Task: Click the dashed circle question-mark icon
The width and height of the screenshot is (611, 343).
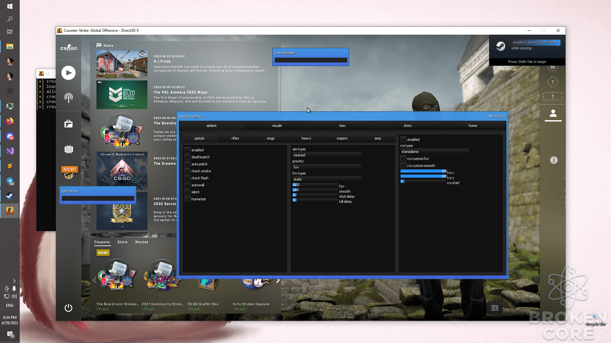Action: (x=553, y=82)
